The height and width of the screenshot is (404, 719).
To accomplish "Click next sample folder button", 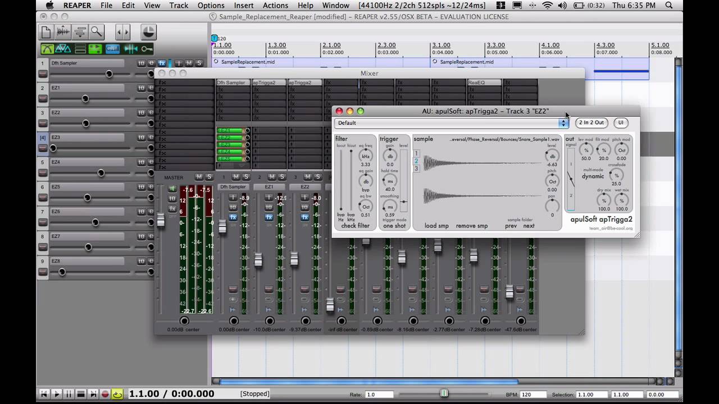I will 529,226.
